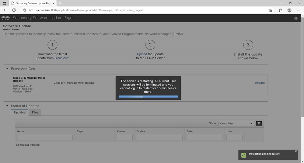Reload the page with refresh icon
Viewport: 304px width, 163px height.
[x=14, y=10]
